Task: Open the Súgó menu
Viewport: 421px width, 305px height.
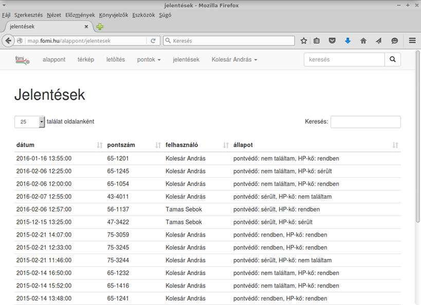Action: 165,15
